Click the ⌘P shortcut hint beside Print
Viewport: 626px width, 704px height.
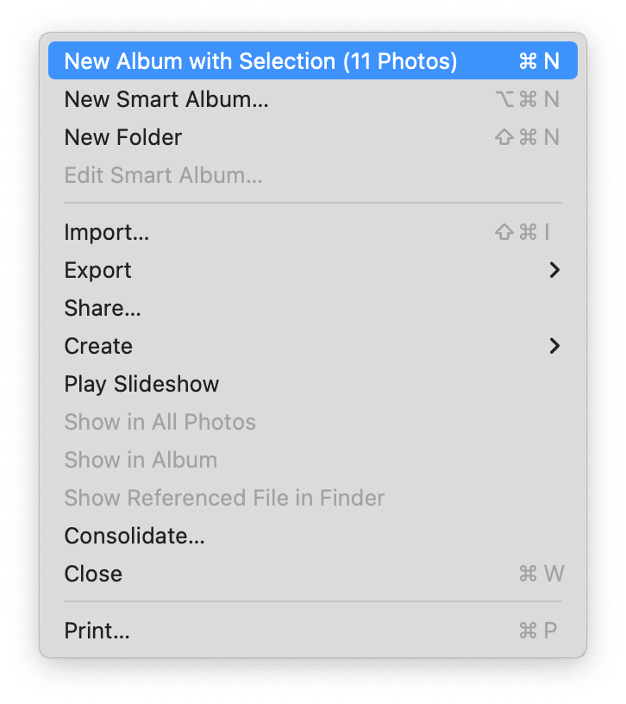[539, 631]
